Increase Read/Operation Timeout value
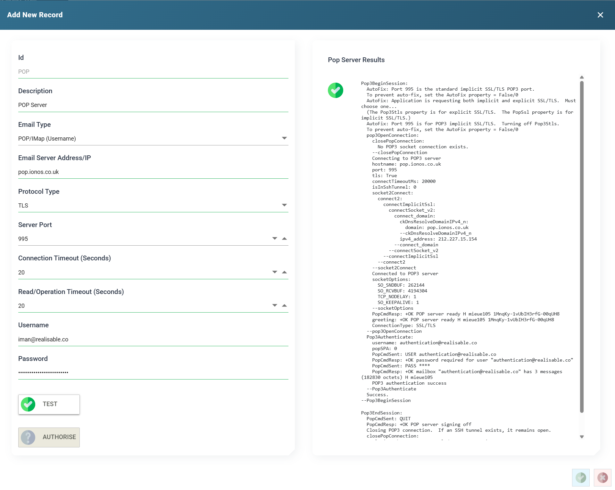Screen dimensions: 615x490 click(x=284, y=306)
